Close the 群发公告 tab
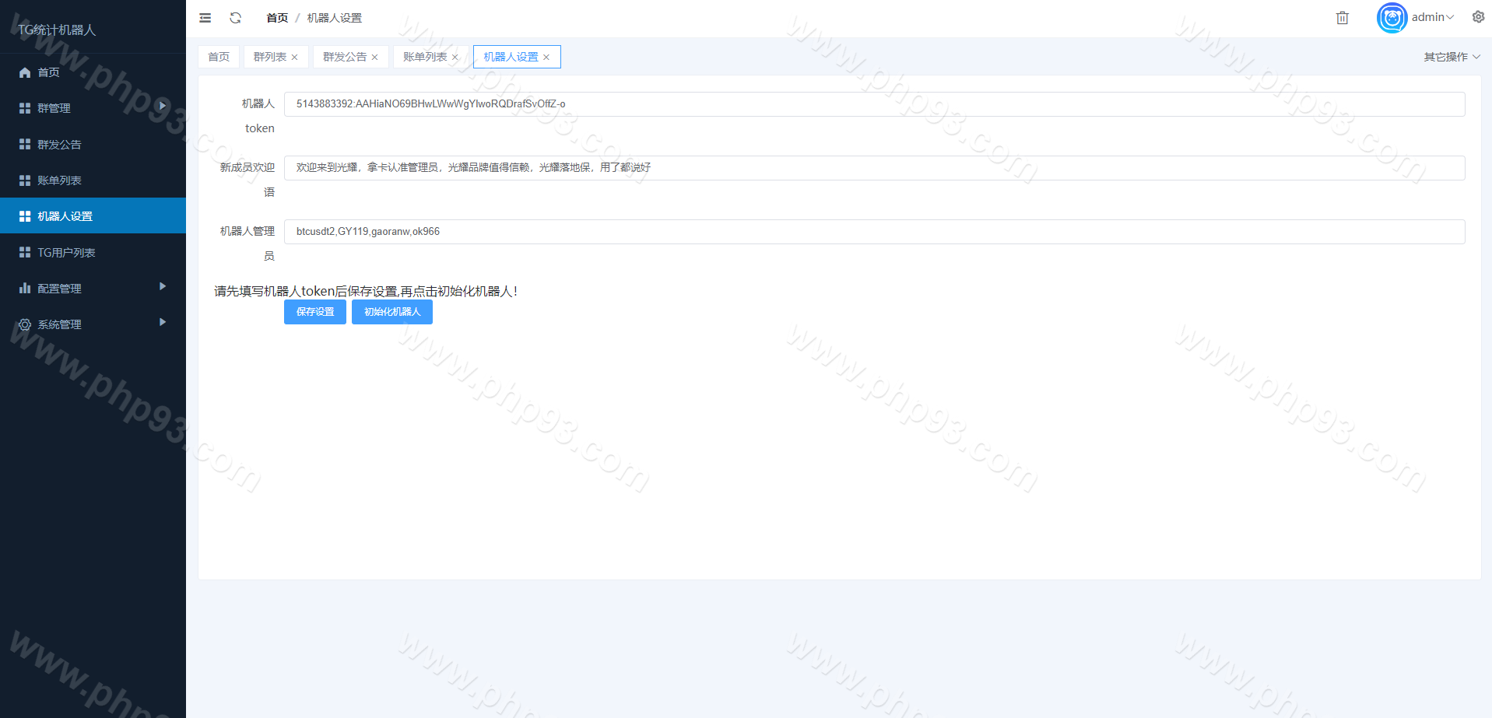Image resolution: width=1492 pixels, height=718 pixels. (x=375, y=58)
